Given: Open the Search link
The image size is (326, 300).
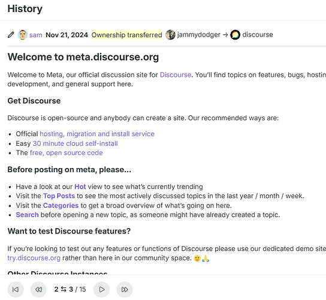Looking at the screenshot, I should click(x=27, y=215).
